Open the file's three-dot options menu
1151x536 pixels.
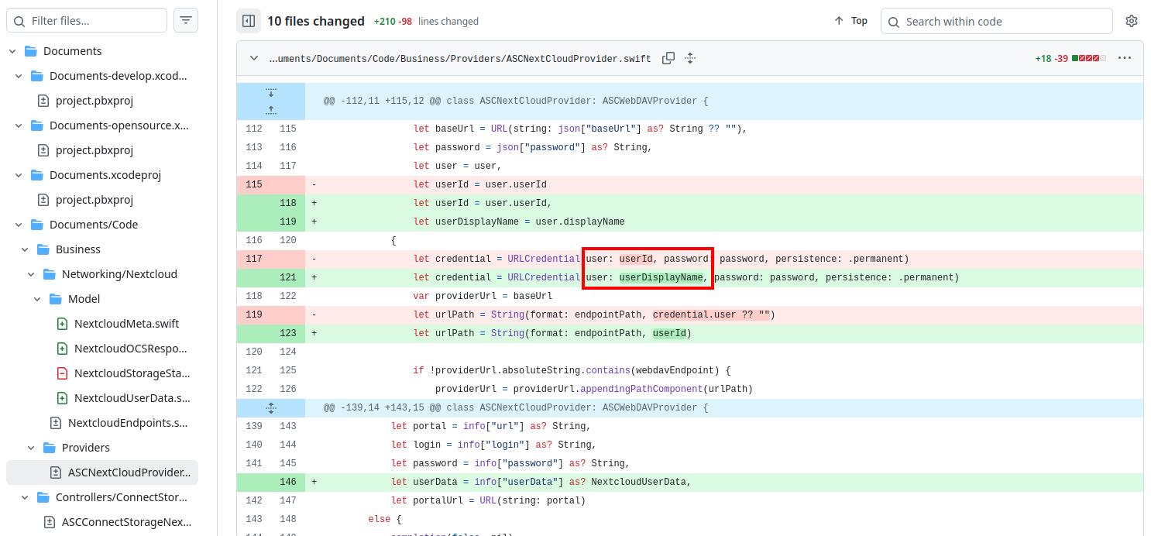(1125, 58)
